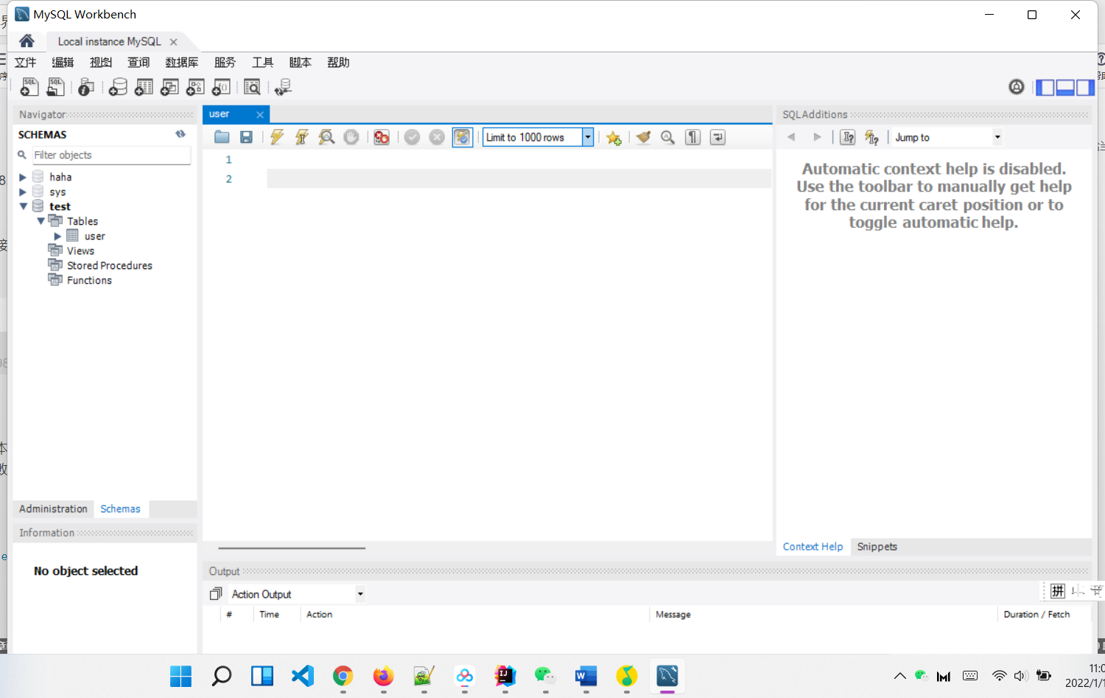
Task: Create a new view in active schema
Action: point(169,87)
